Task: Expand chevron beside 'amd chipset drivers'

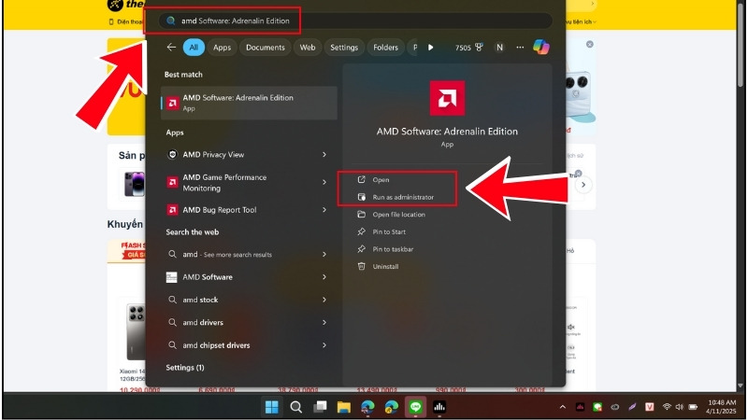Action: [x=324, y=345]
